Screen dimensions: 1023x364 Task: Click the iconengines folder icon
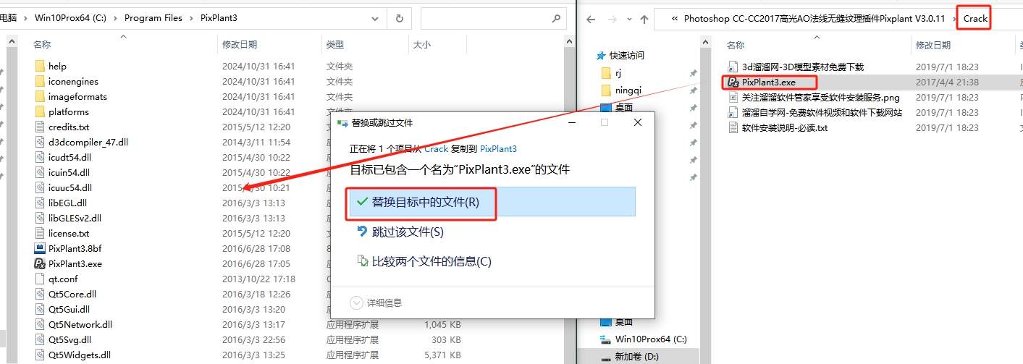(x=41, y=81)
